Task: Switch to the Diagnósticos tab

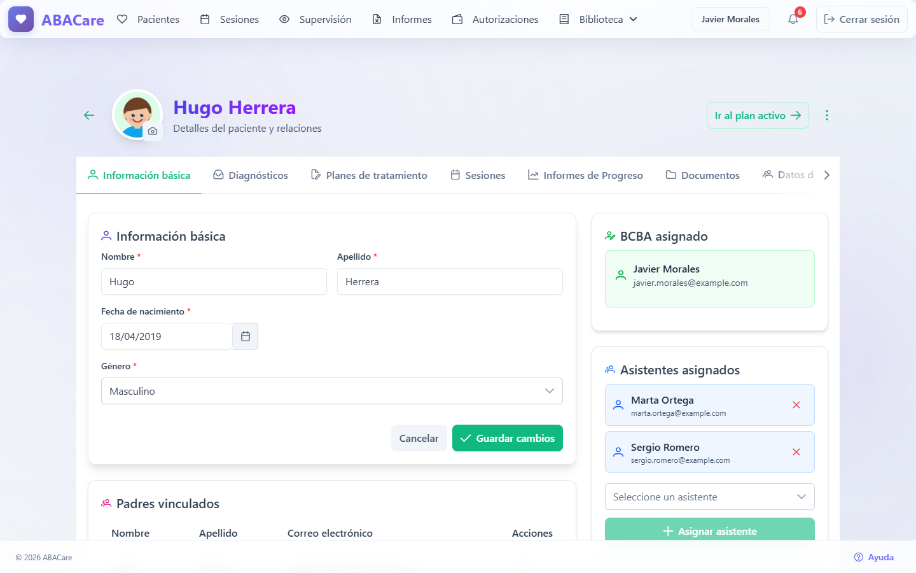Action: tap(251, 175)
